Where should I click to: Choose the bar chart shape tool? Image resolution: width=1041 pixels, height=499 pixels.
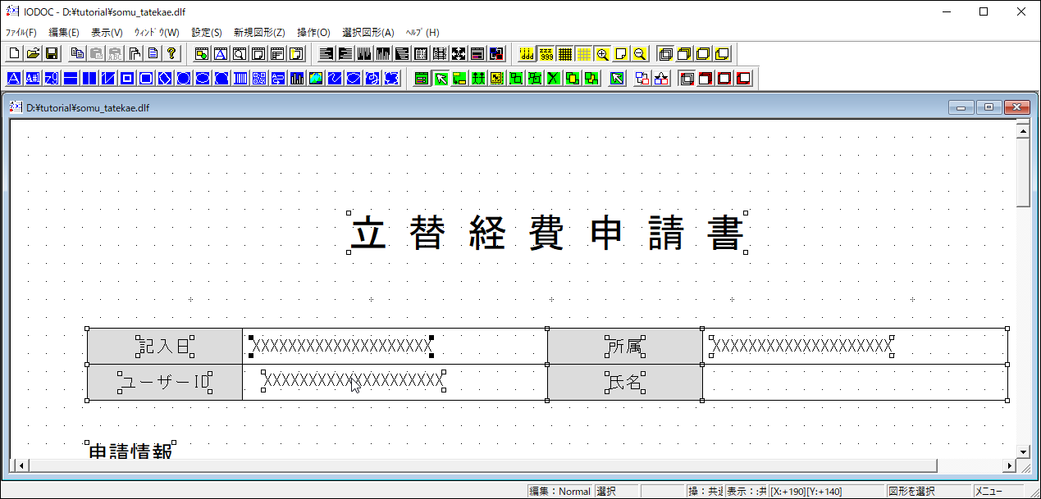coord(297,79)
